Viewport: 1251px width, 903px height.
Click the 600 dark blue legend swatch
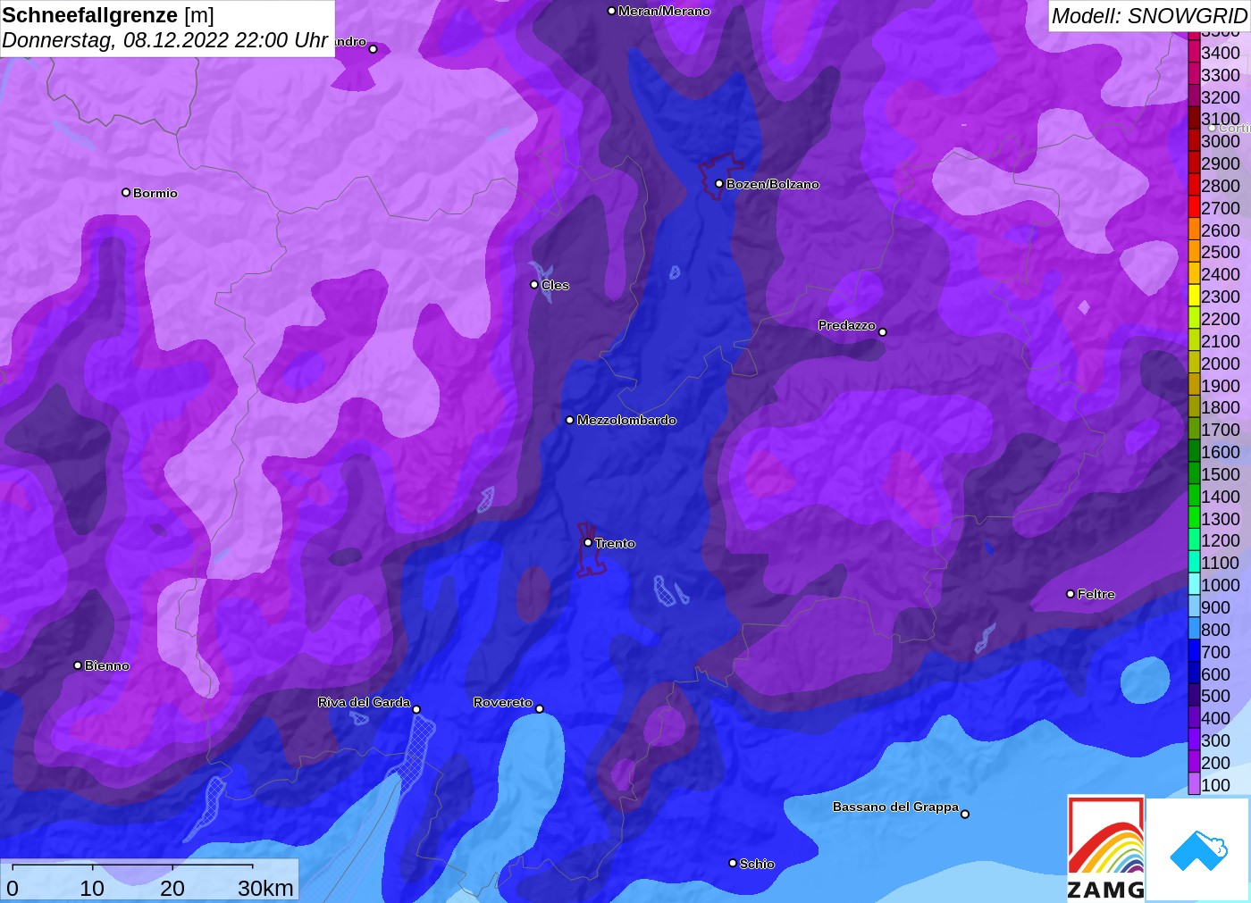pos(1194,674)
